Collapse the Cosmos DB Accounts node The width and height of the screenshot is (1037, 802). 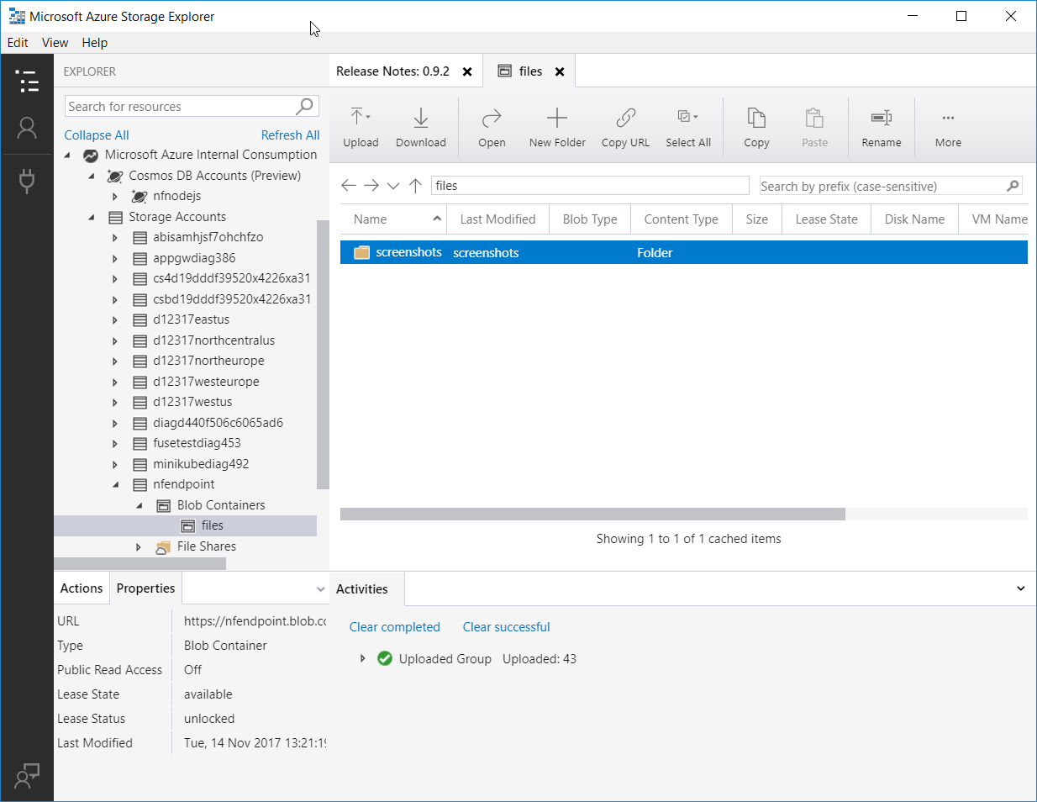pos(92,176)
